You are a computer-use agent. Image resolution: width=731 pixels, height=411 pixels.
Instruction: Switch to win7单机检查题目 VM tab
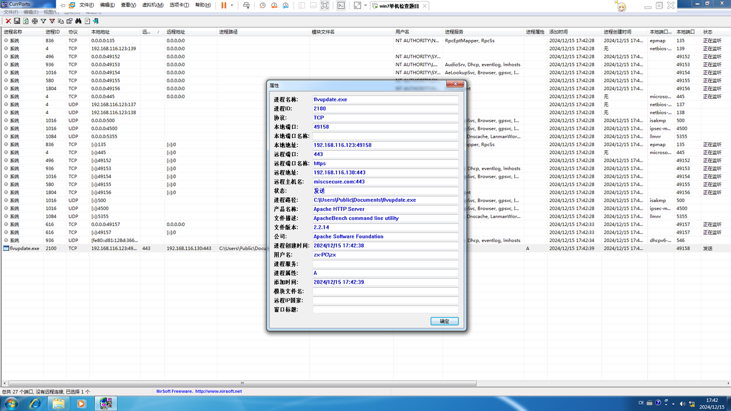(x=399, y=6)
